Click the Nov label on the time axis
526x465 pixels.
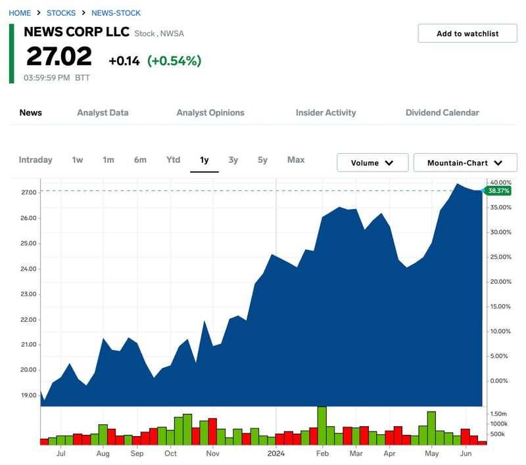[212, 453]
